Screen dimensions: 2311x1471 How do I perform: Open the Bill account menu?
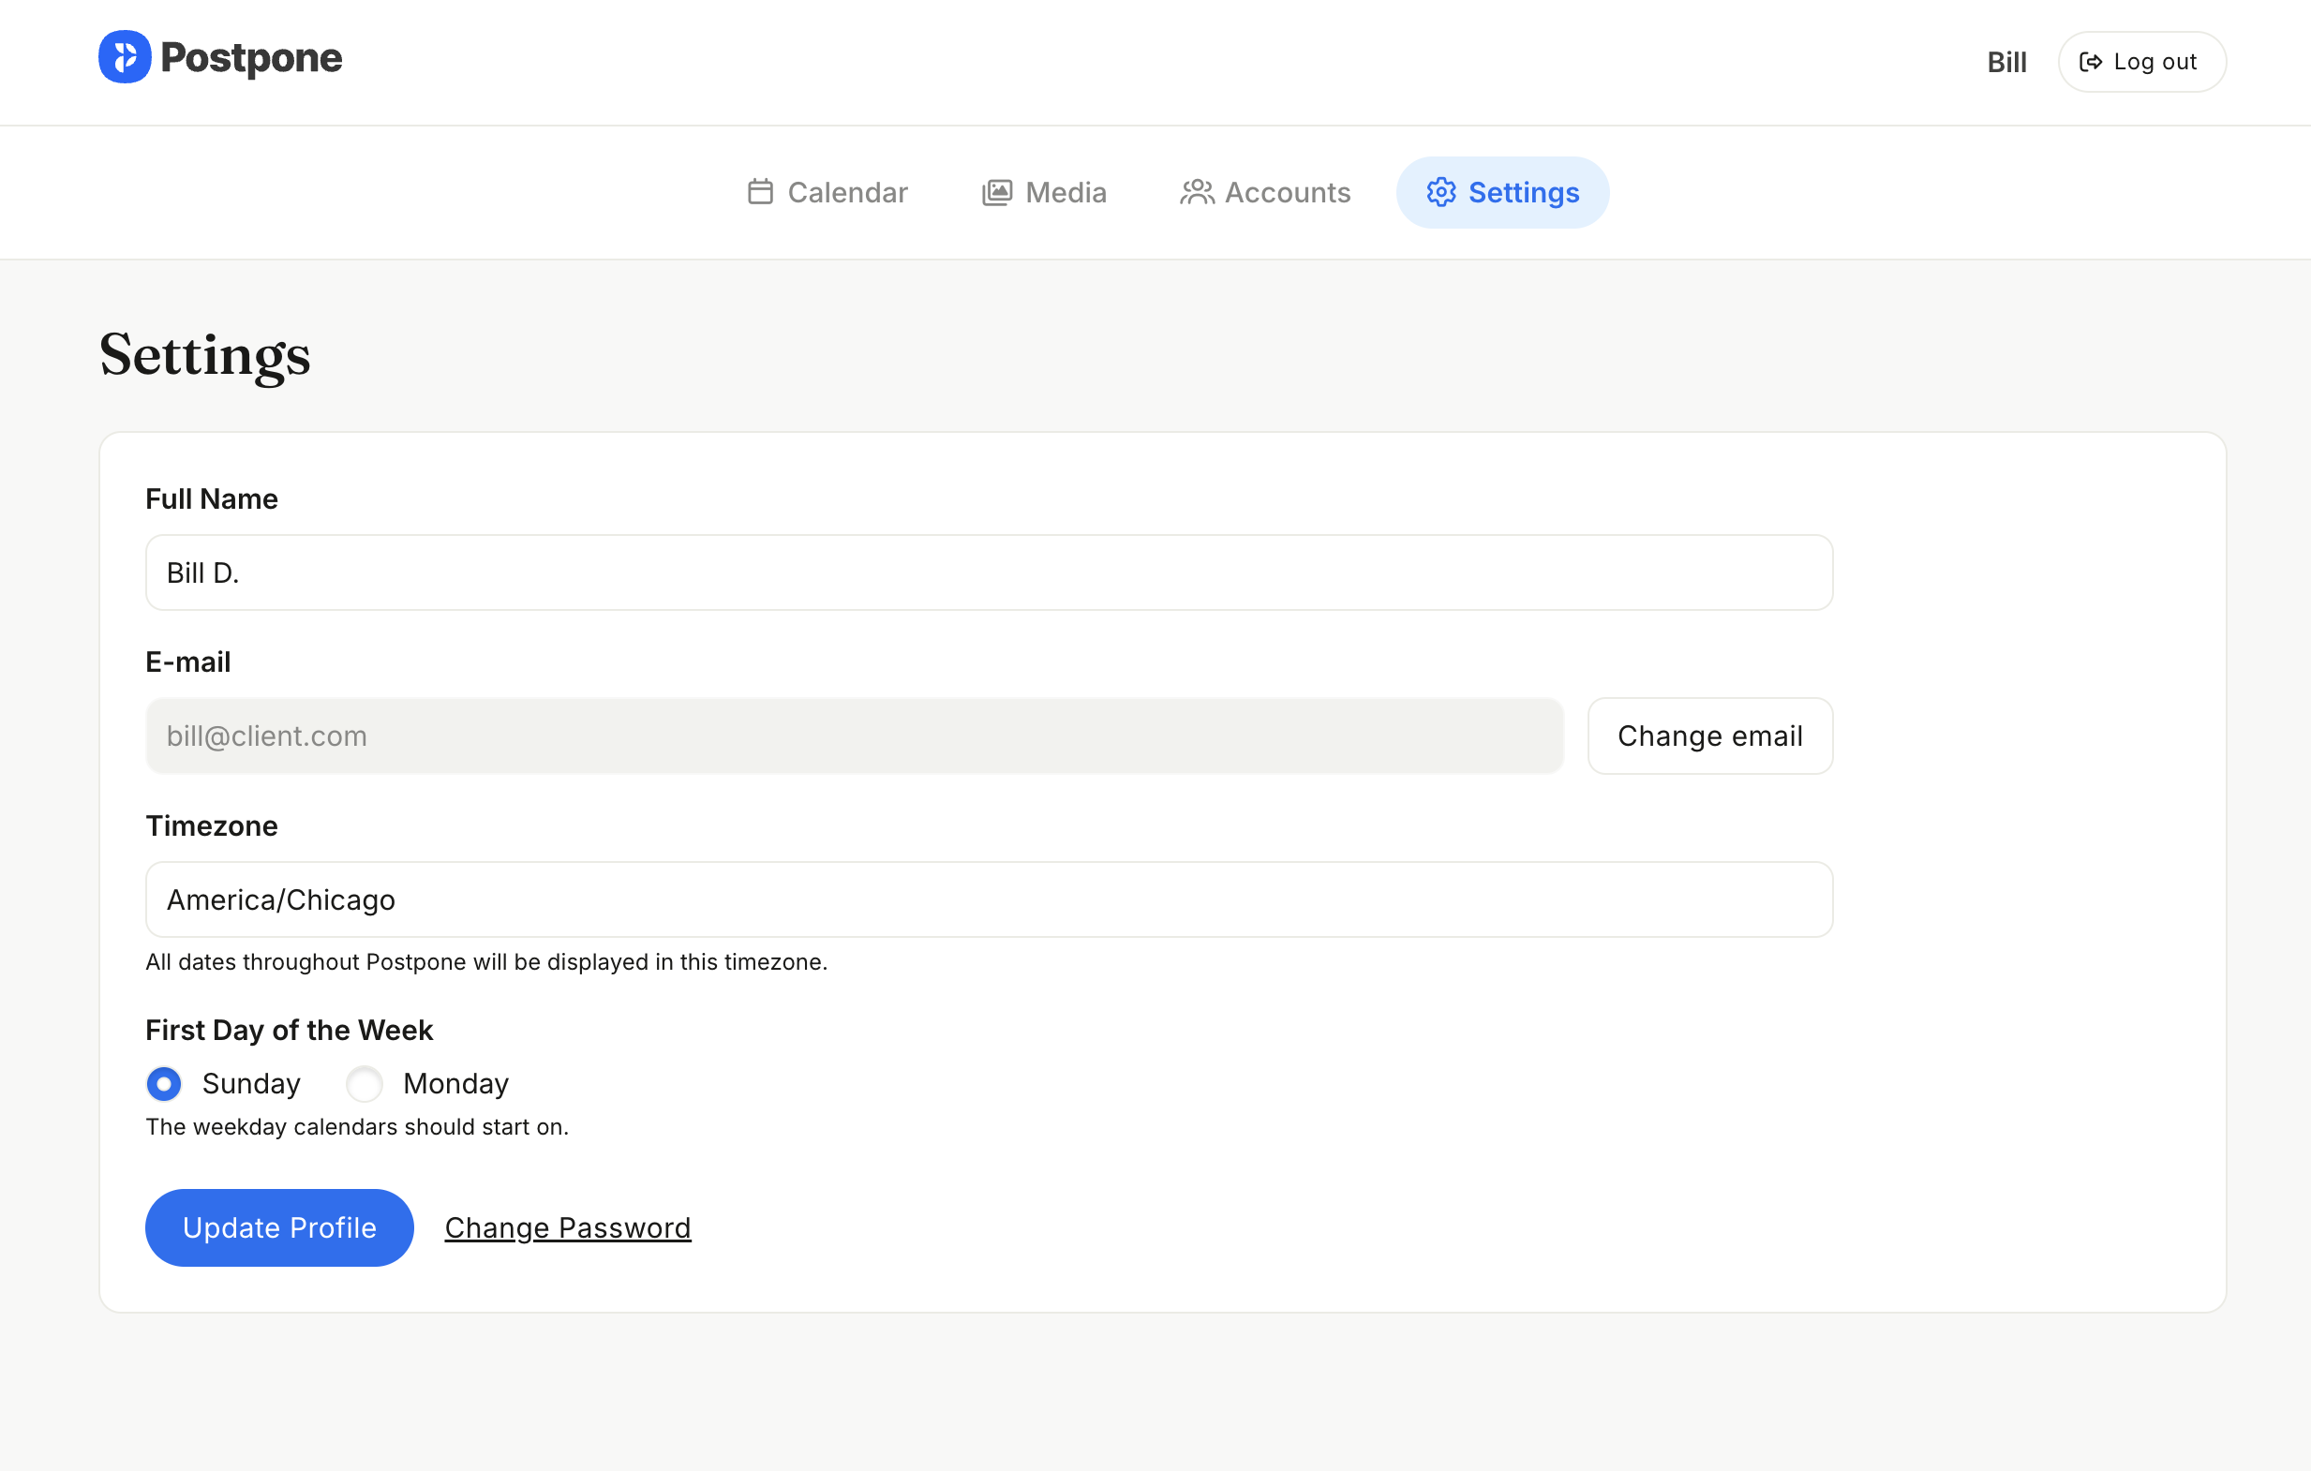click(x=2006, y=62)
